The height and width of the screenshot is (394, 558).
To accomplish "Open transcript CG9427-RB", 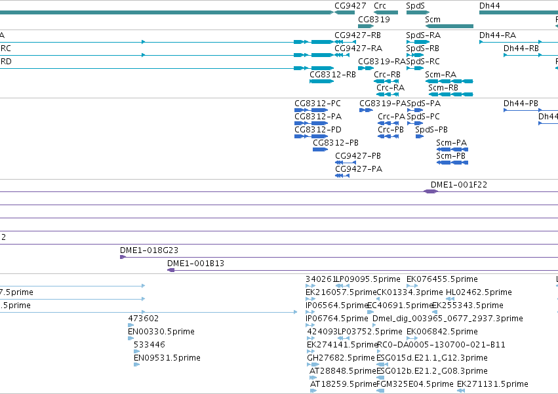I will (357, 35).
